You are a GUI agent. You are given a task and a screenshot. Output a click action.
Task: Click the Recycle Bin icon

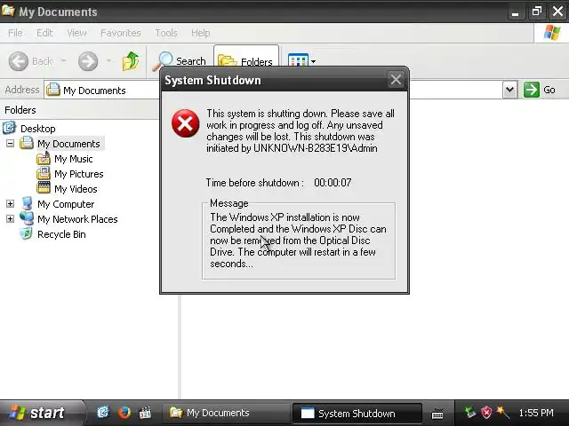(x=26, y=233)
